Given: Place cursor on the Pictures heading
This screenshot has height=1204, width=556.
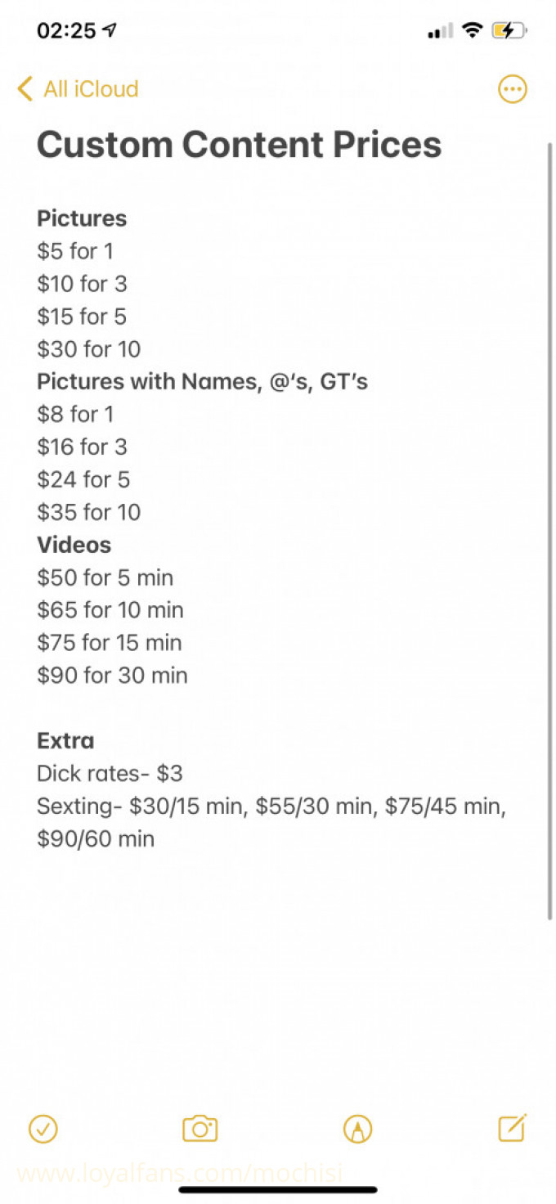Looking at the screenshot, I should coord(82,218).
